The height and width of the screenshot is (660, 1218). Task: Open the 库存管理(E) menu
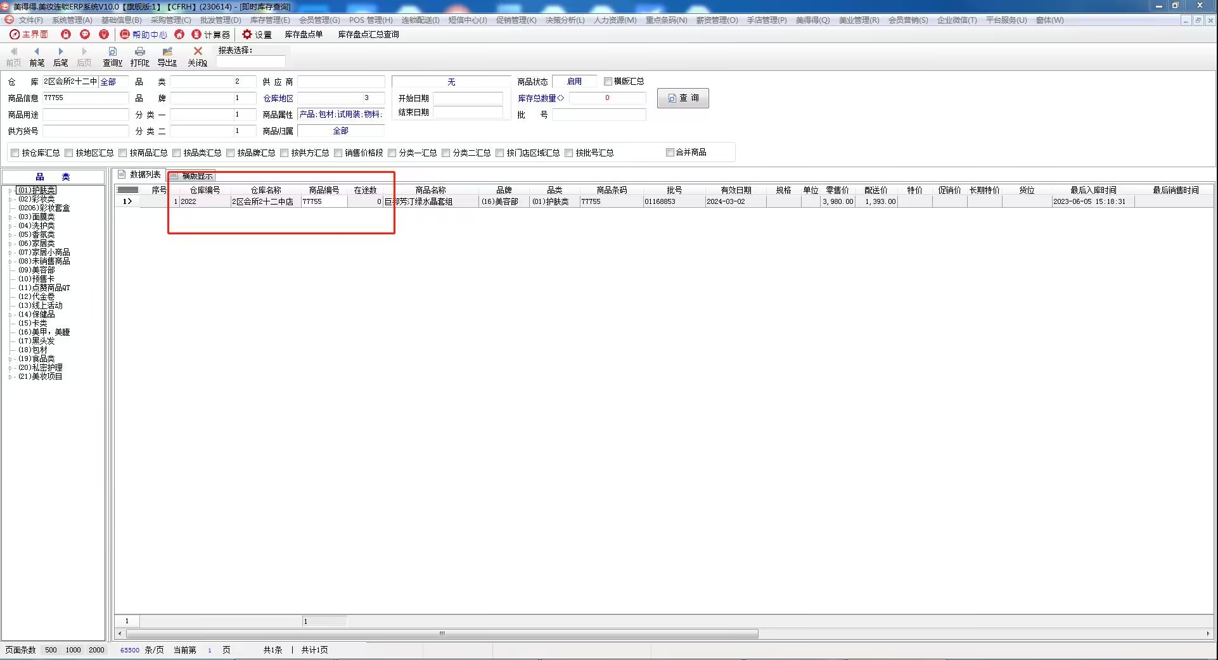click(269, 20)
